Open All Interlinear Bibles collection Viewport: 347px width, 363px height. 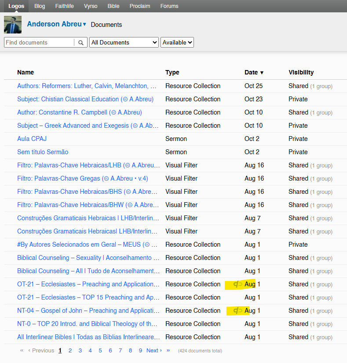pos(88,337)
